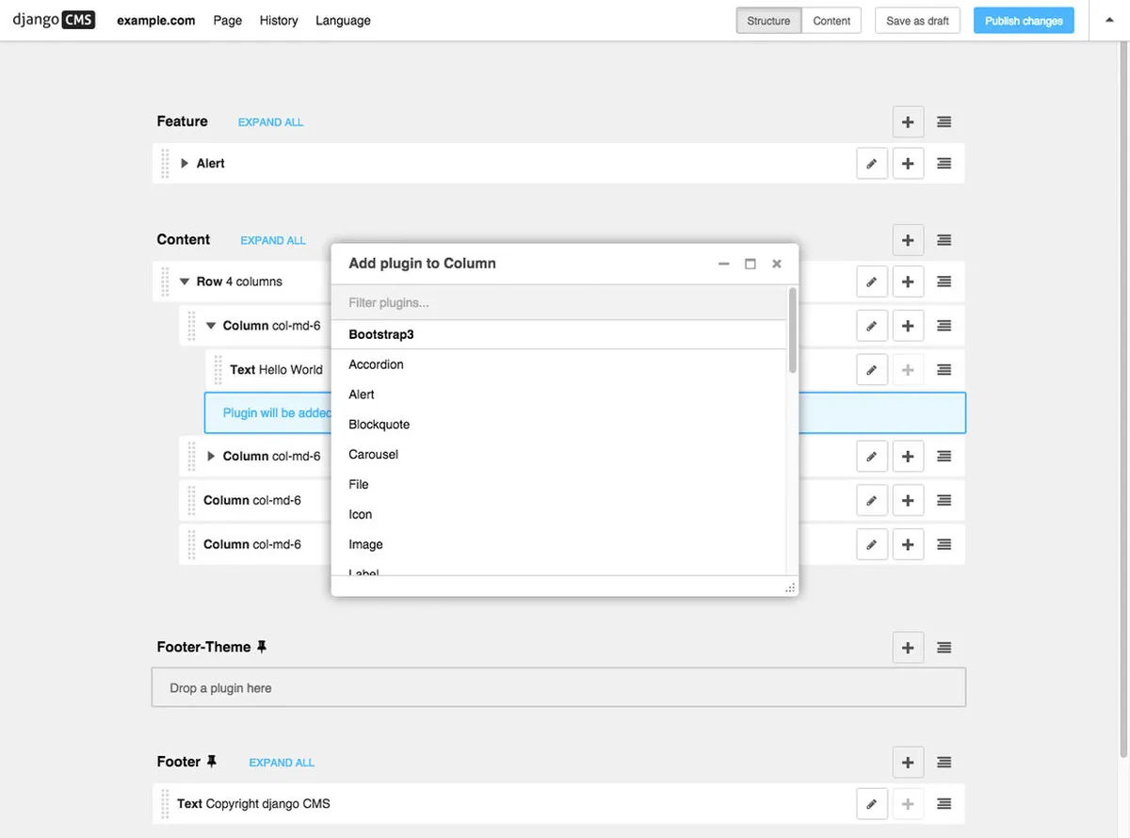Click the plugin list scrollbar in the modal
The width and height of the screenshot is (1130, 838).
[792, 330]
